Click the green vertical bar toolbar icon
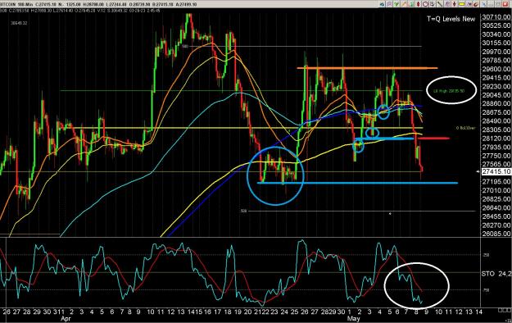This screenshot has width=512, height=323. (411, 4)
